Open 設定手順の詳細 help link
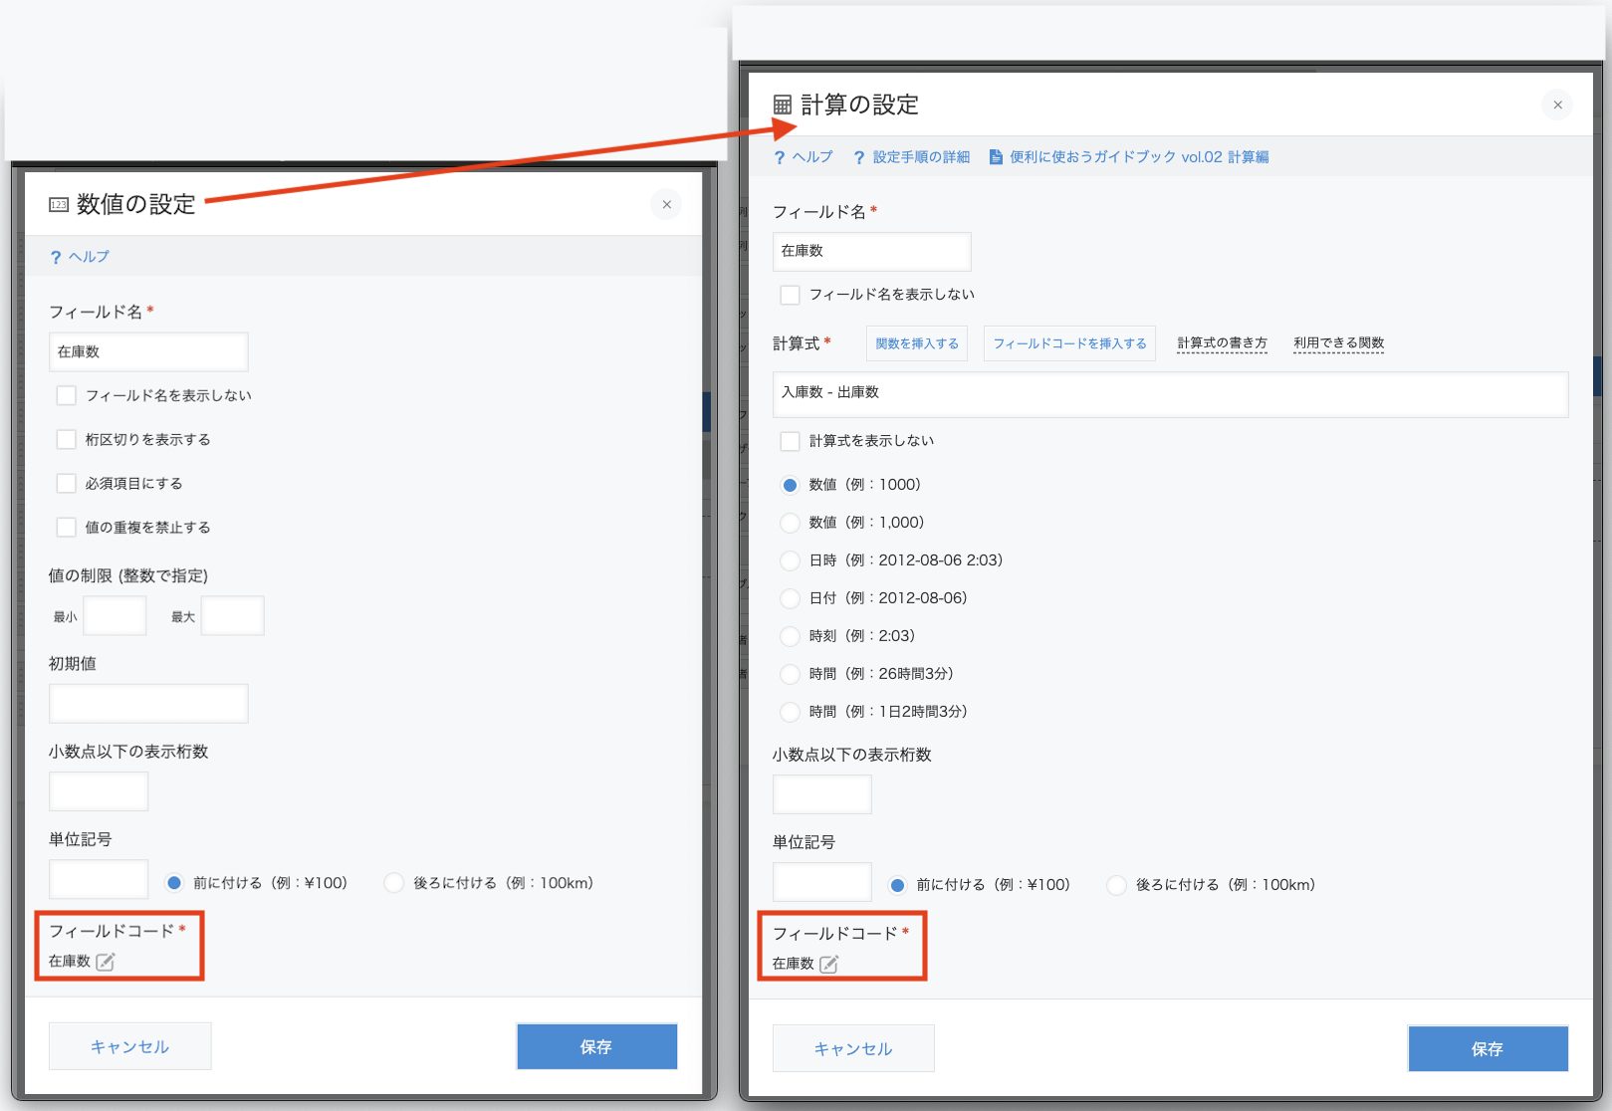 tap(911, 157)
